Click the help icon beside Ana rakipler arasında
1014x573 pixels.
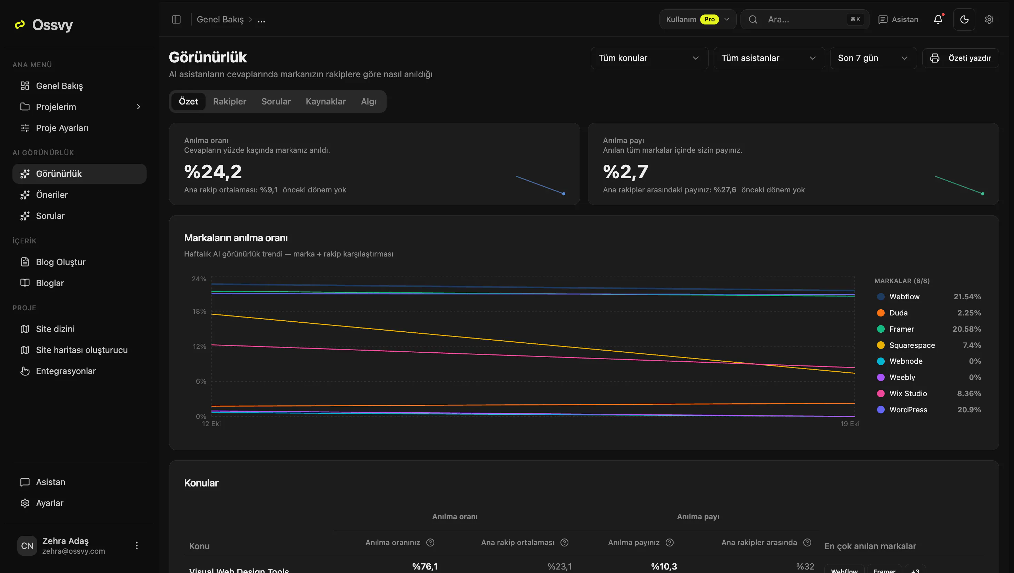coord(807,542)
